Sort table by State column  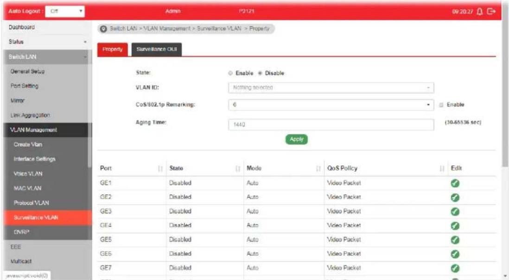(238, 169)
